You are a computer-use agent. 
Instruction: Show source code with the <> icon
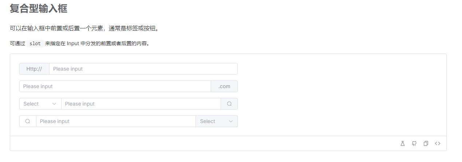437,143
